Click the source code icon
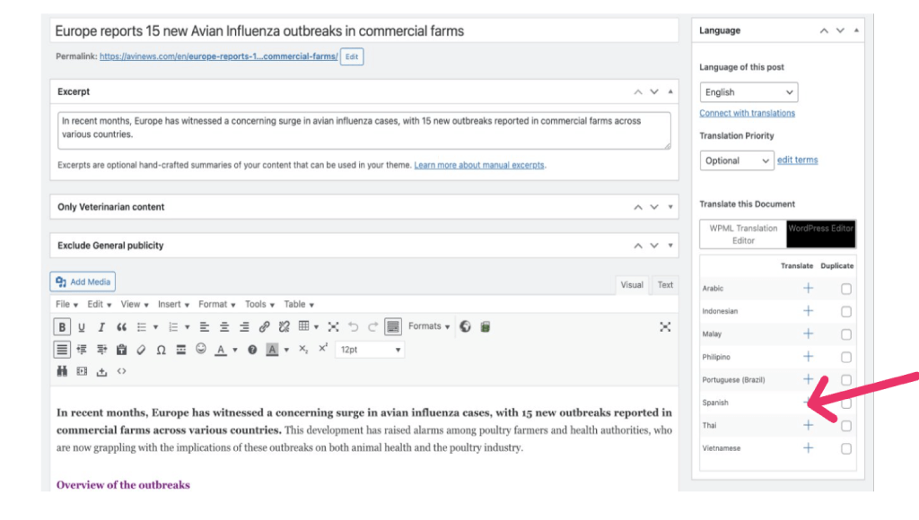This screenshot has height=520, width=919. tap(121, 371)
